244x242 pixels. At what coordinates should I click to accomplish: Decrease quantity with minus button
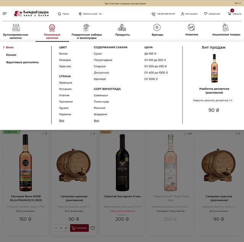(56, 228)
